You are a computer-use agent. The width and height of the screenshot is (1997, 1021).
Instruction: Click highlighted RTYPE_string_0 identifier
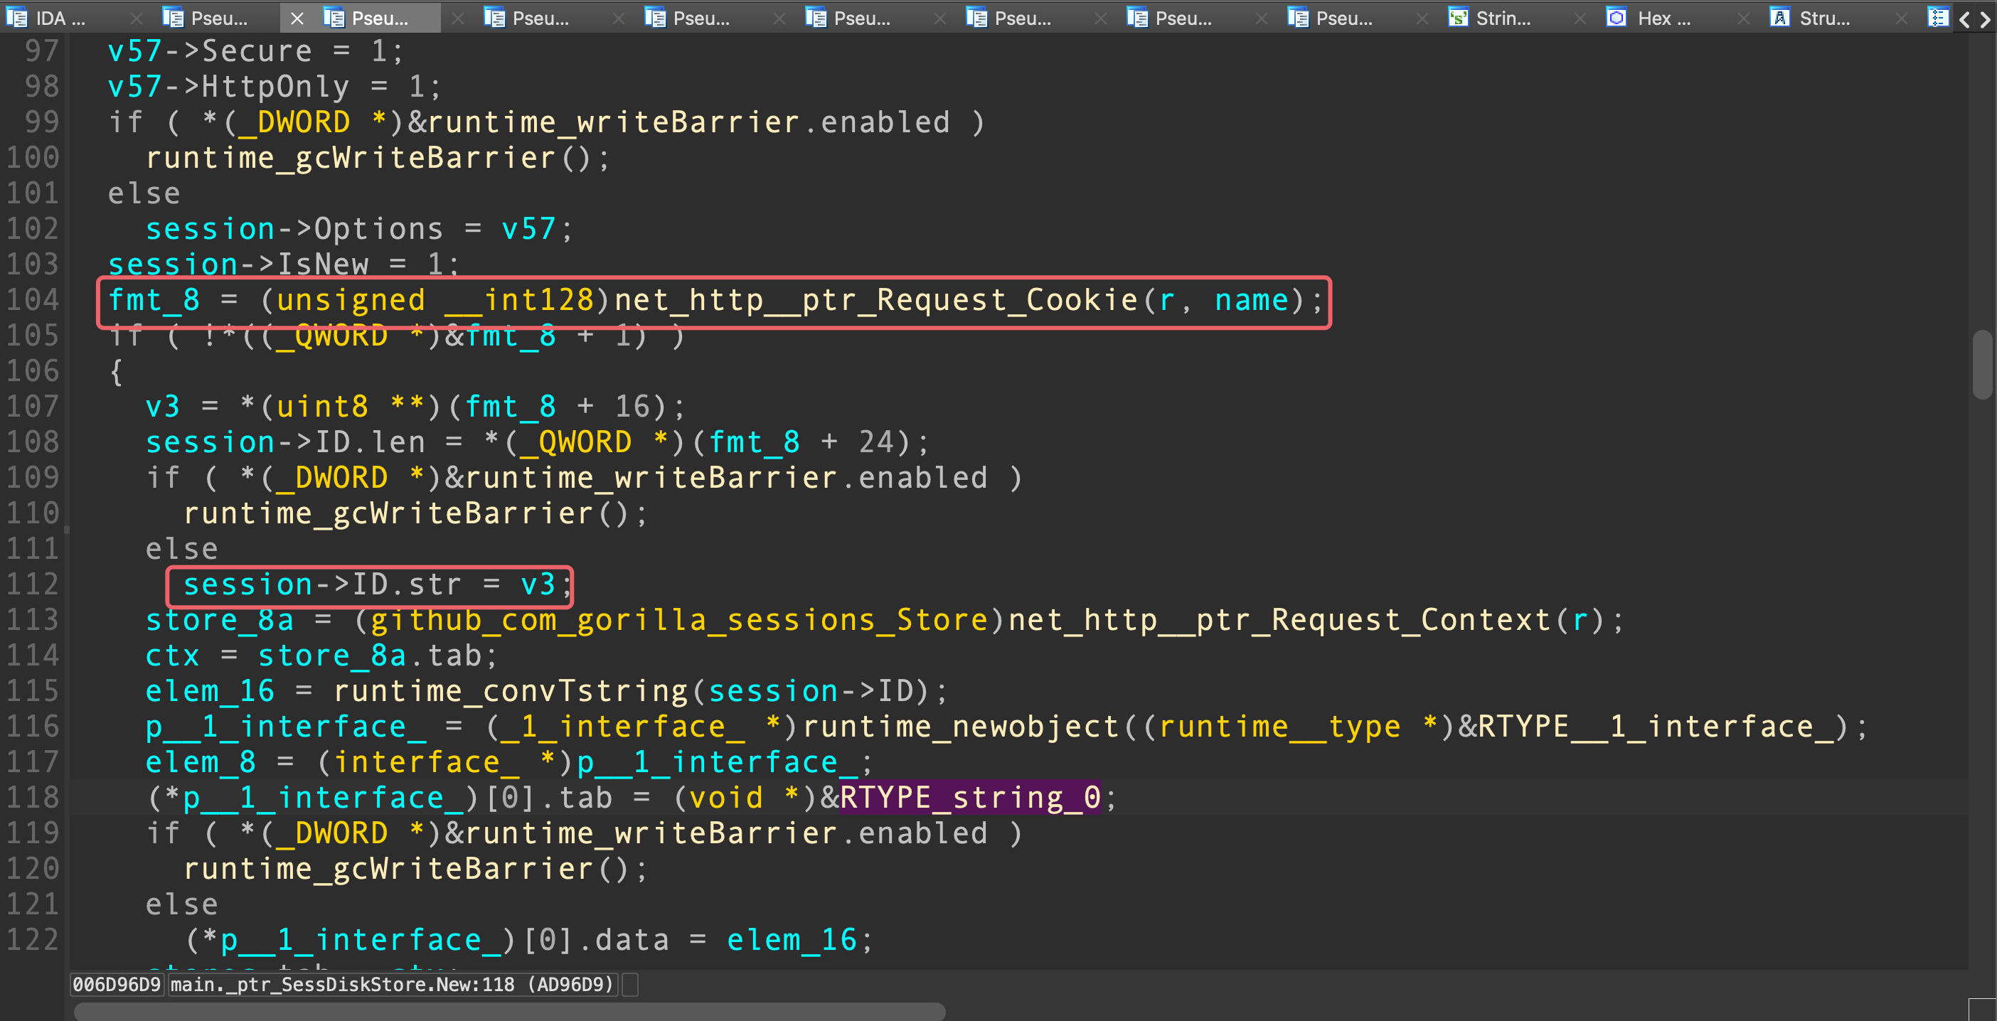click(970, 797)
